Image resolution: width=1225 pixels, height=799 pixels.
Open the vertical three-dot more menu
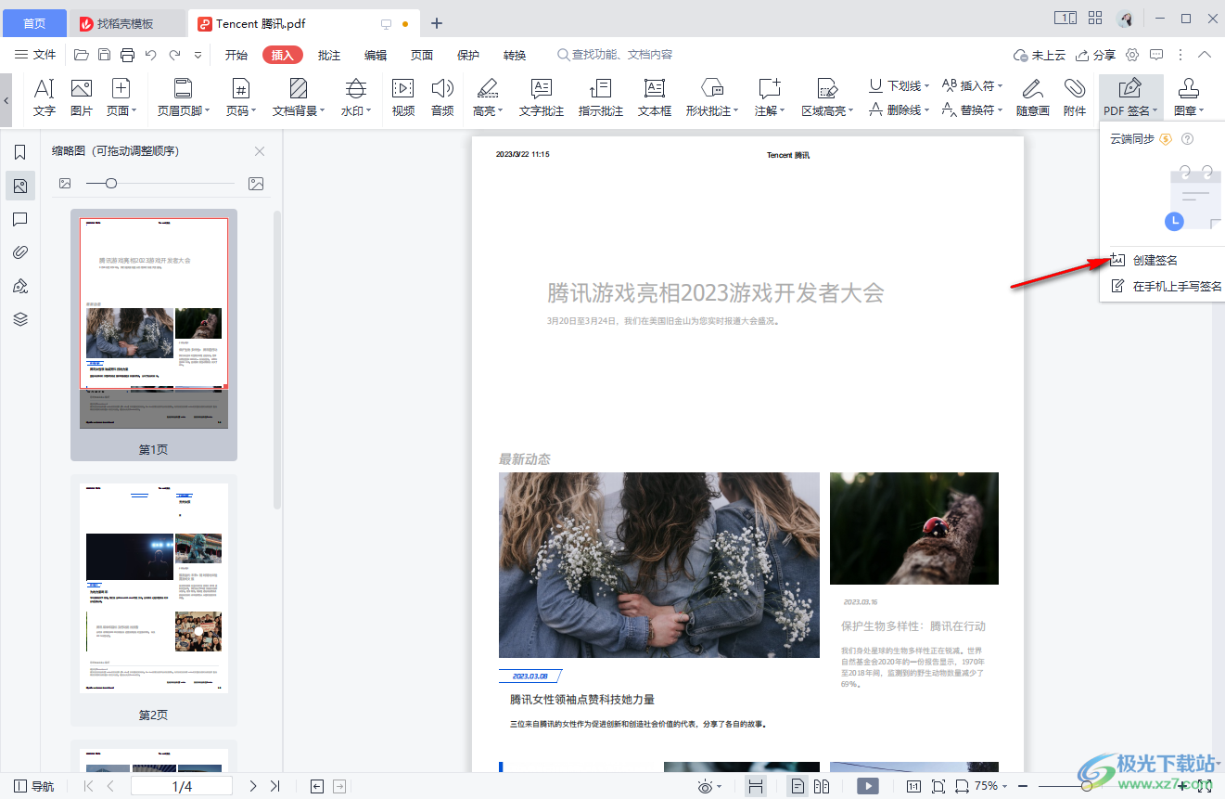(1180, 55)
